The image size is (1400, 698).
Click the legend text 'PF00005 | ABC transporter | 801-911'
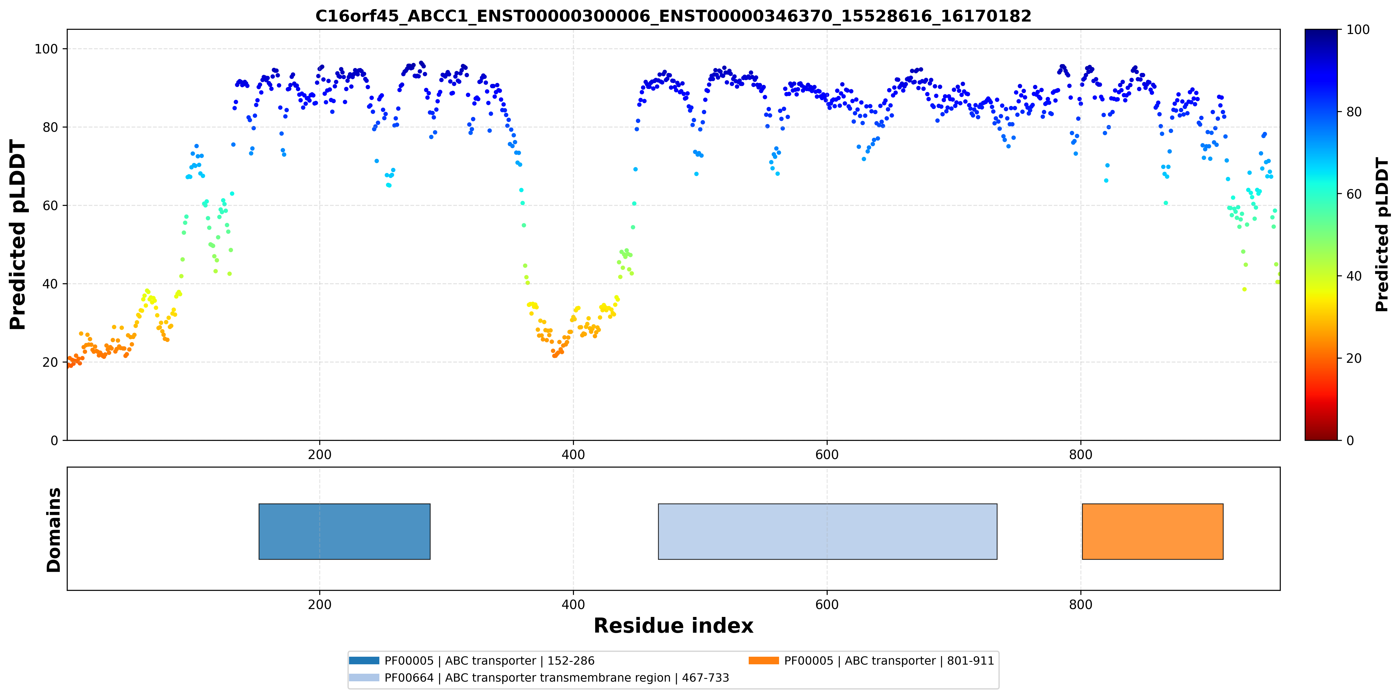[x=889, y=660]
